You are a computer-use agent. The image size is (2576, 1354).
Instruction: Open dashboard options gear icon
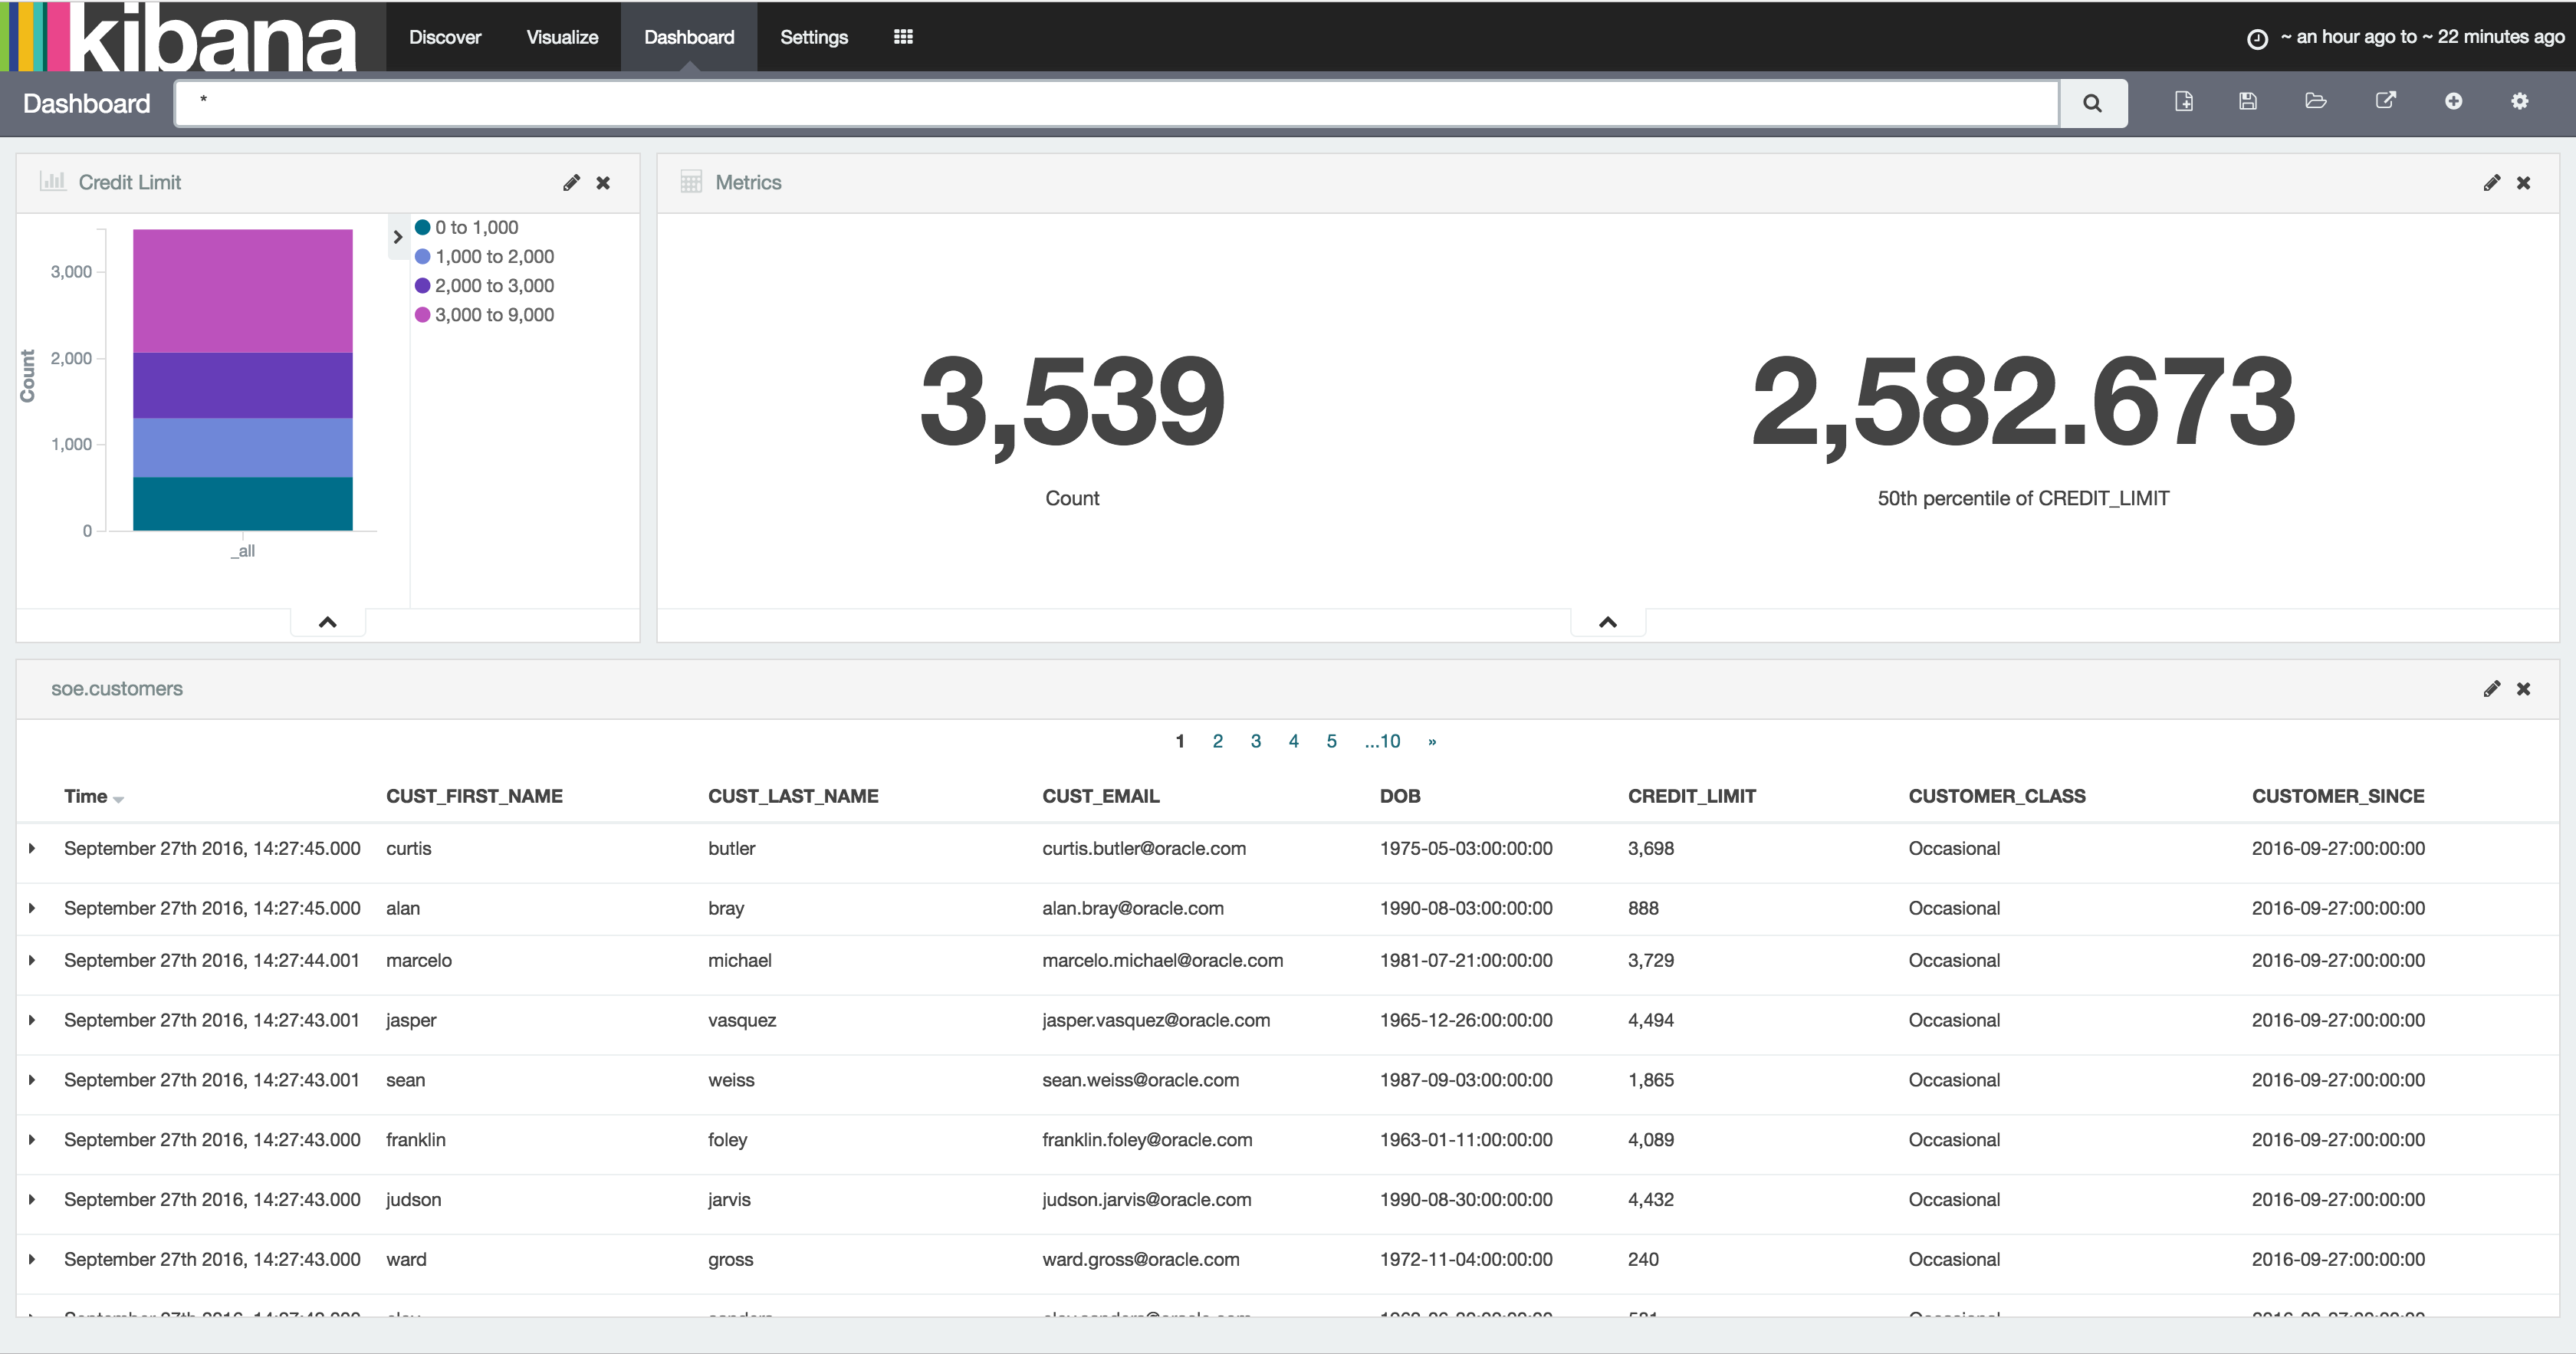coord(2520,101)
